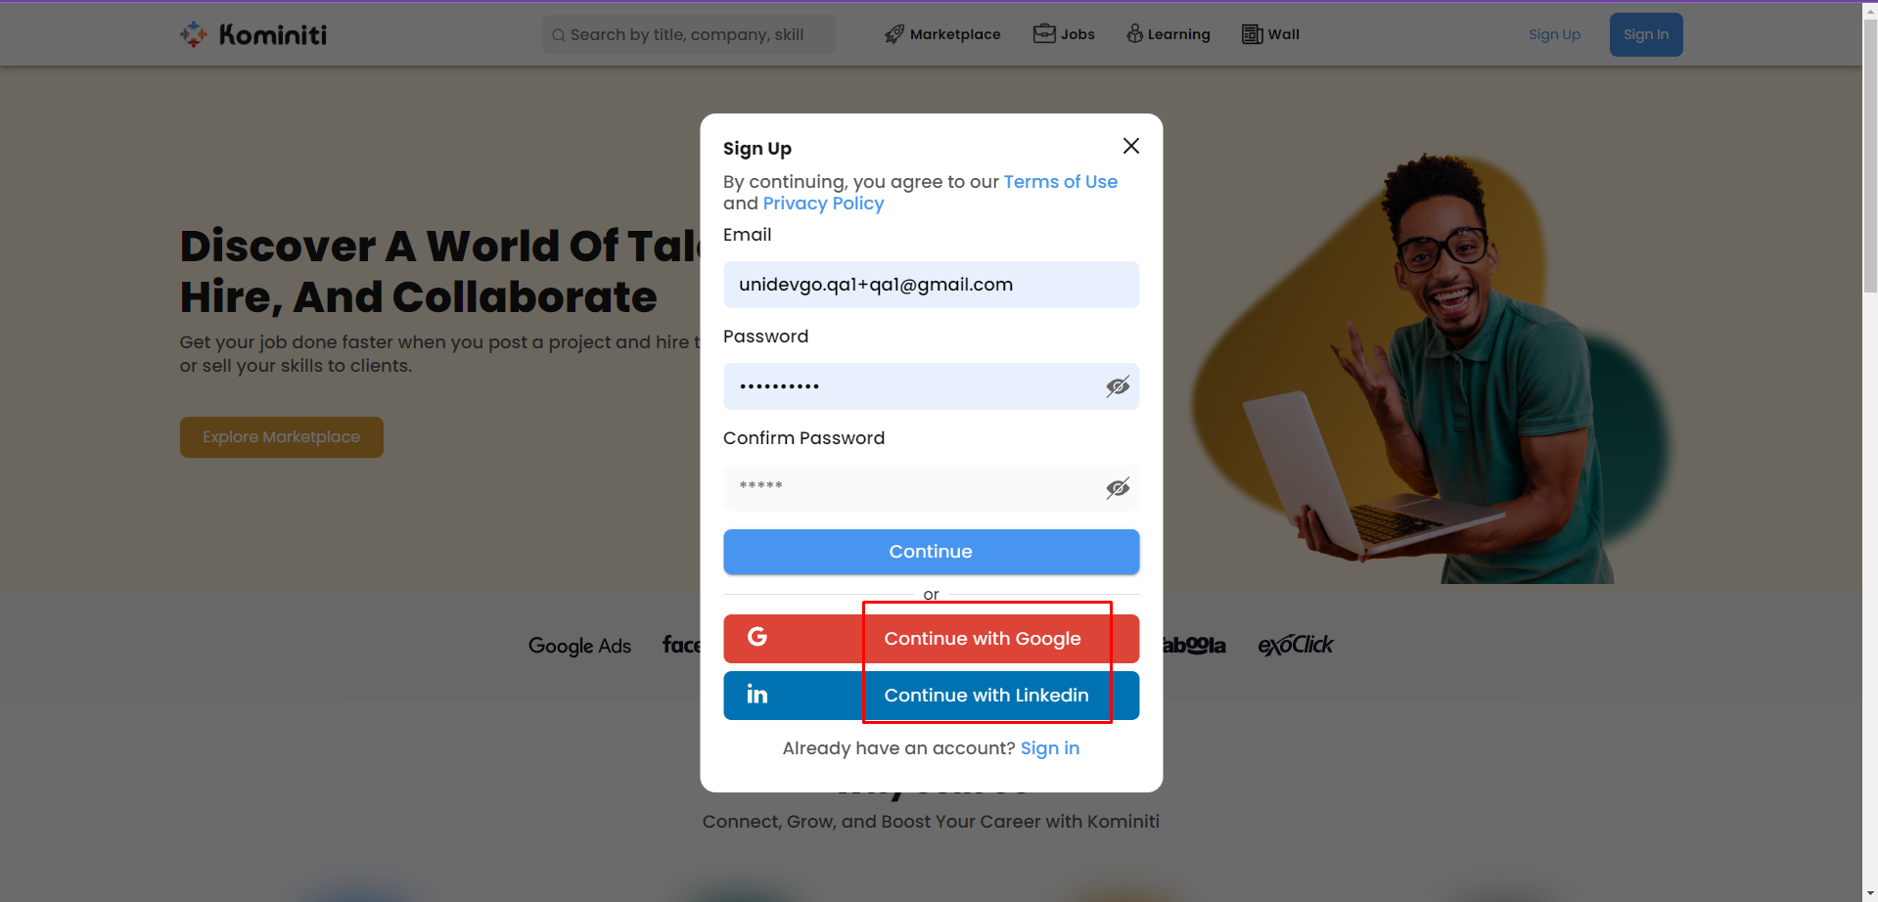The width and height of the screenshot is (1878, 902).
Task: Toggle Password field visibility eye
Action: (x=1118, y=386)
